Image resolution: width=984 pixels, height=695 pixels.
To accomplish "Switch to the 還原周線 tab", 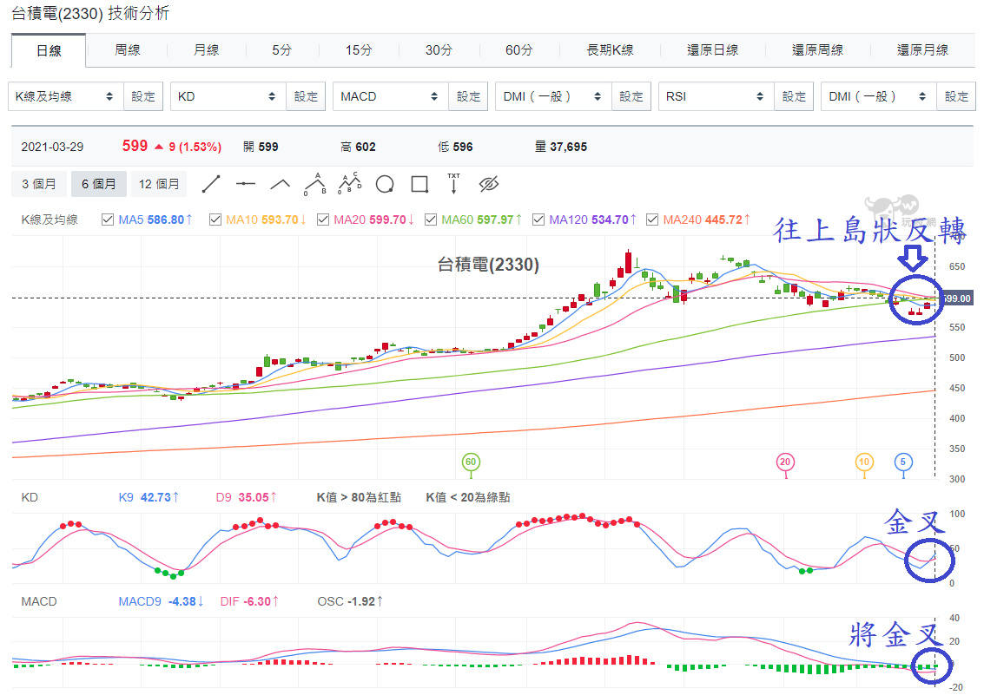I will pyautogui.click(x=817, y=50).
